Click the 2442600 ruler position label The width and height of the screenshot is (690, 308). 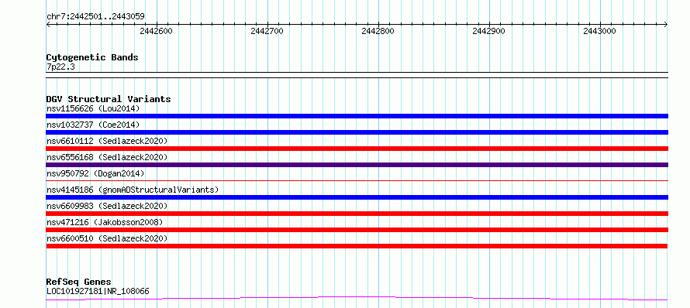click(156, 31)
